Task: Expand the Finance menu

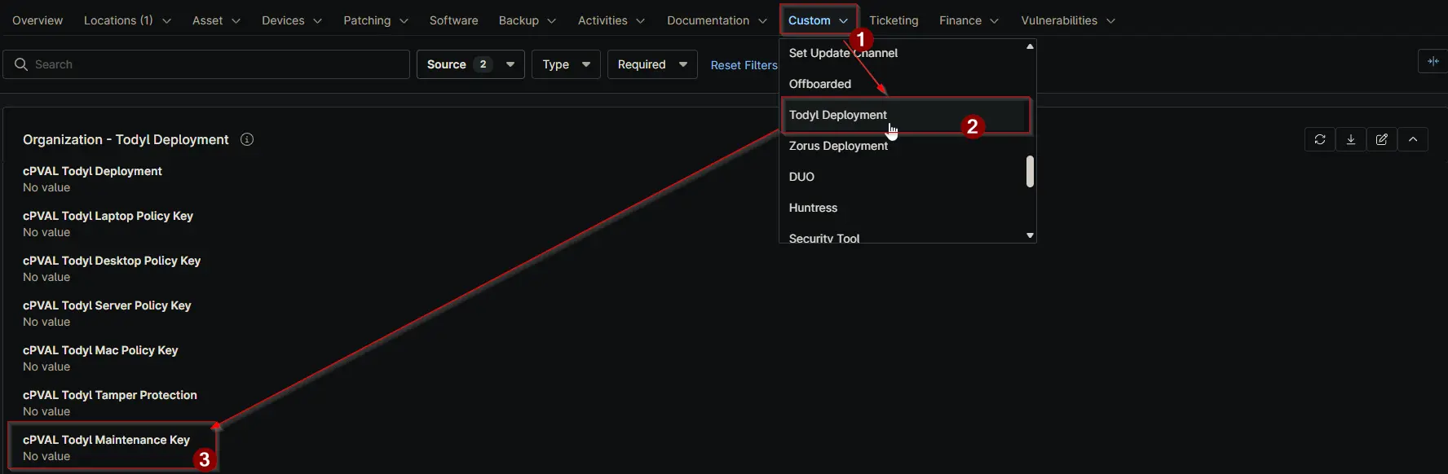Action: click(969, 20)
